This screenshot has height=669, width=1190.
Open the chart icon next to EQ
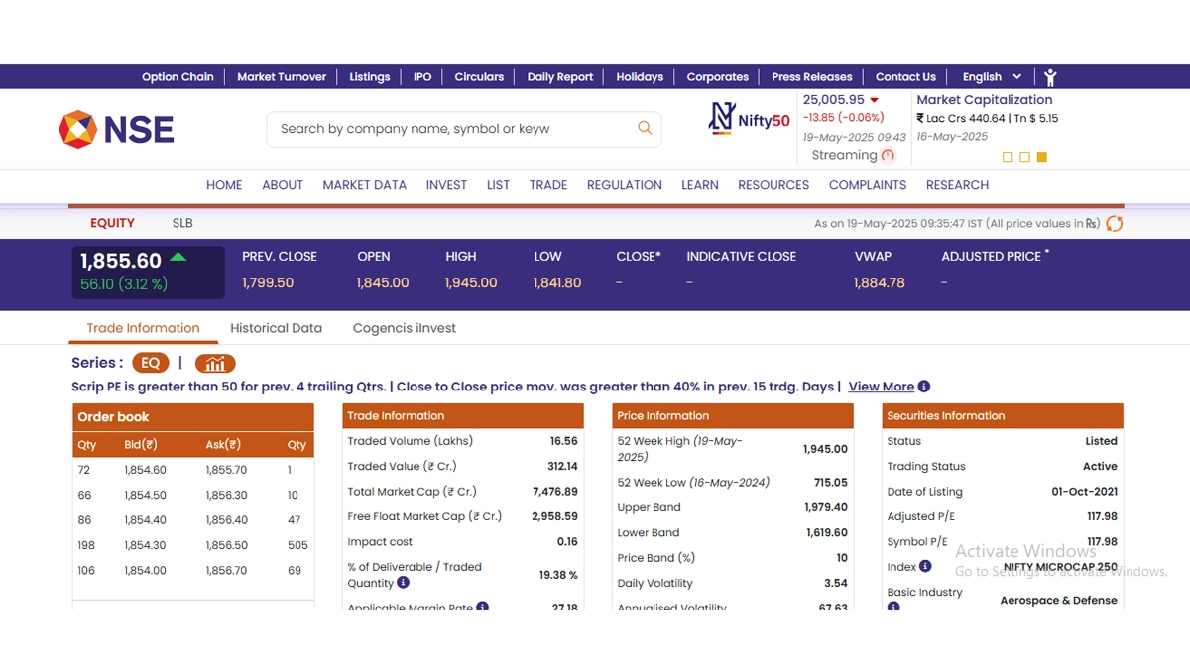point(215,363)
